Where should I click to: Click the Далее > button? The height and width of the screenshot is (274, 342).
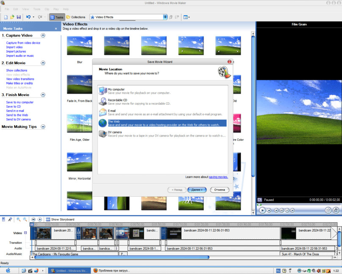click(x=197, y=190)
